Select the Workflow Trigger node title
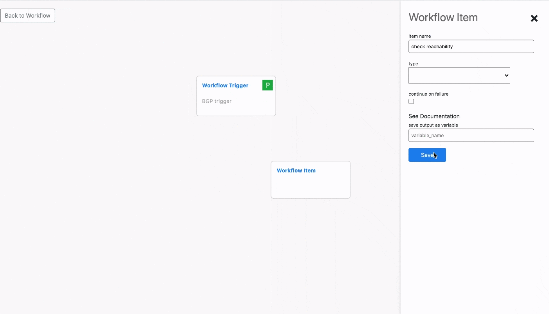549x314 pixels. (225, 85)
